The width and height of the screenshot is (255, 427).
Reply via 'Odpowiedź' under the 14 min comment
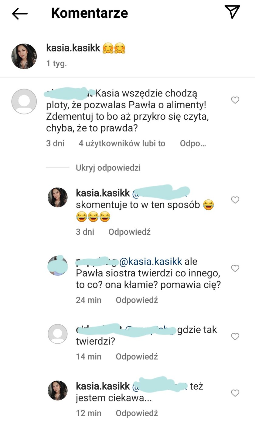tap(137, 356)
